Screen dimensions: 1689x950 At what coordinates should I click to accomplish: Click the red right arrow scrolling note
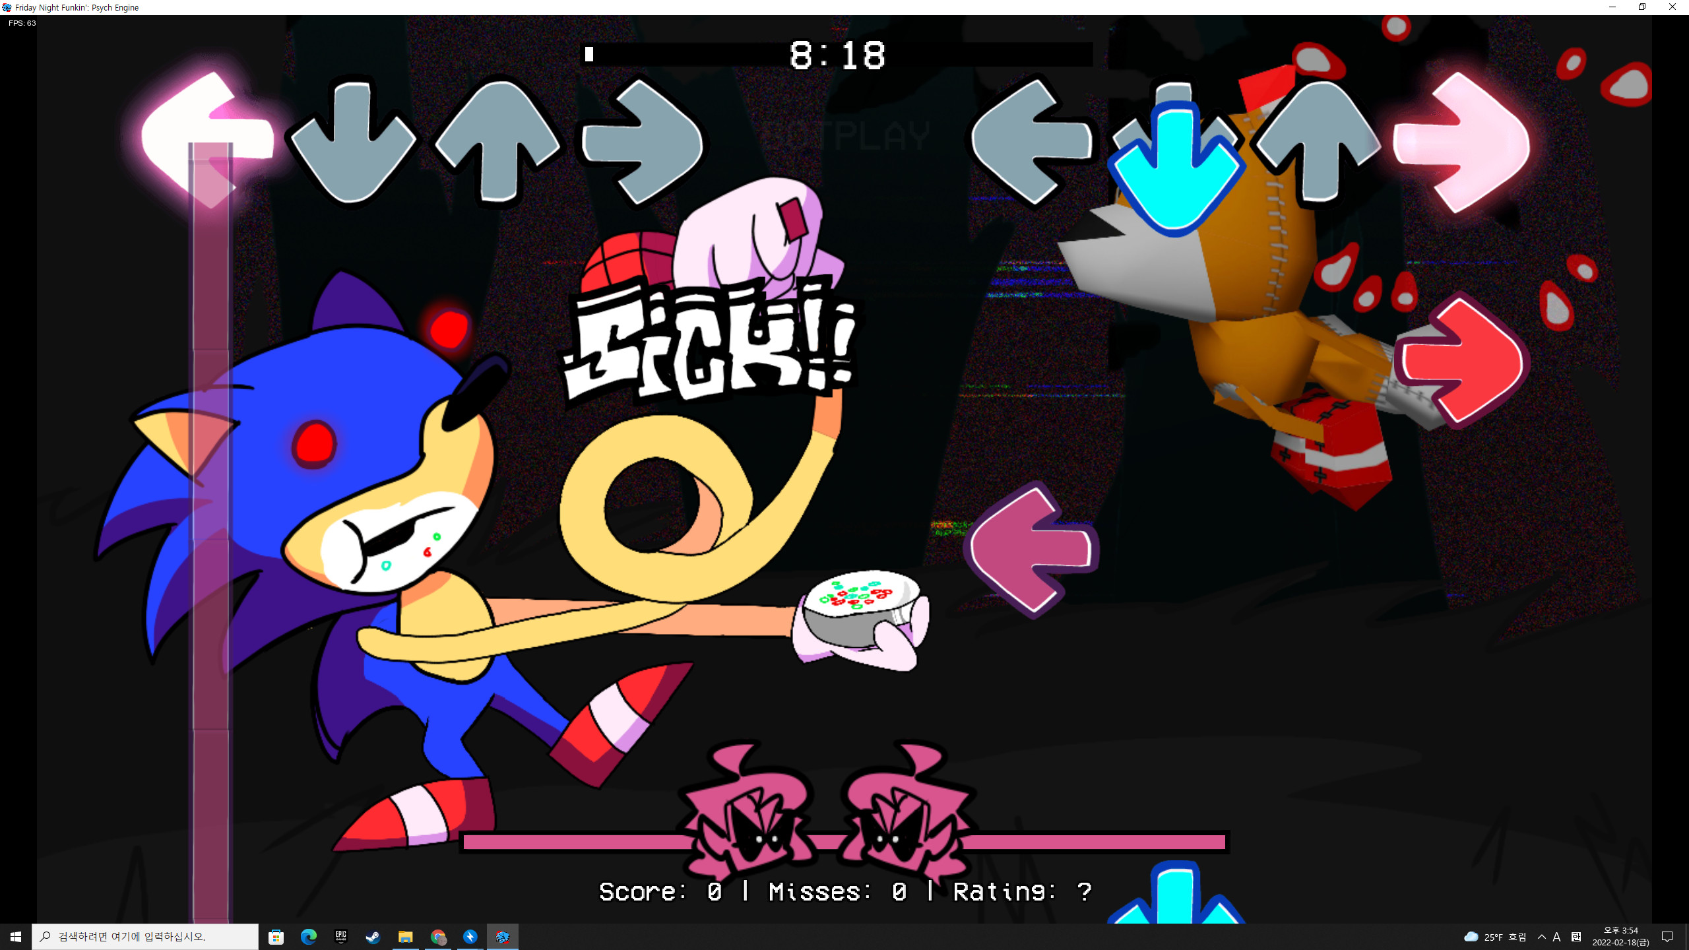tap(1461, 362)
